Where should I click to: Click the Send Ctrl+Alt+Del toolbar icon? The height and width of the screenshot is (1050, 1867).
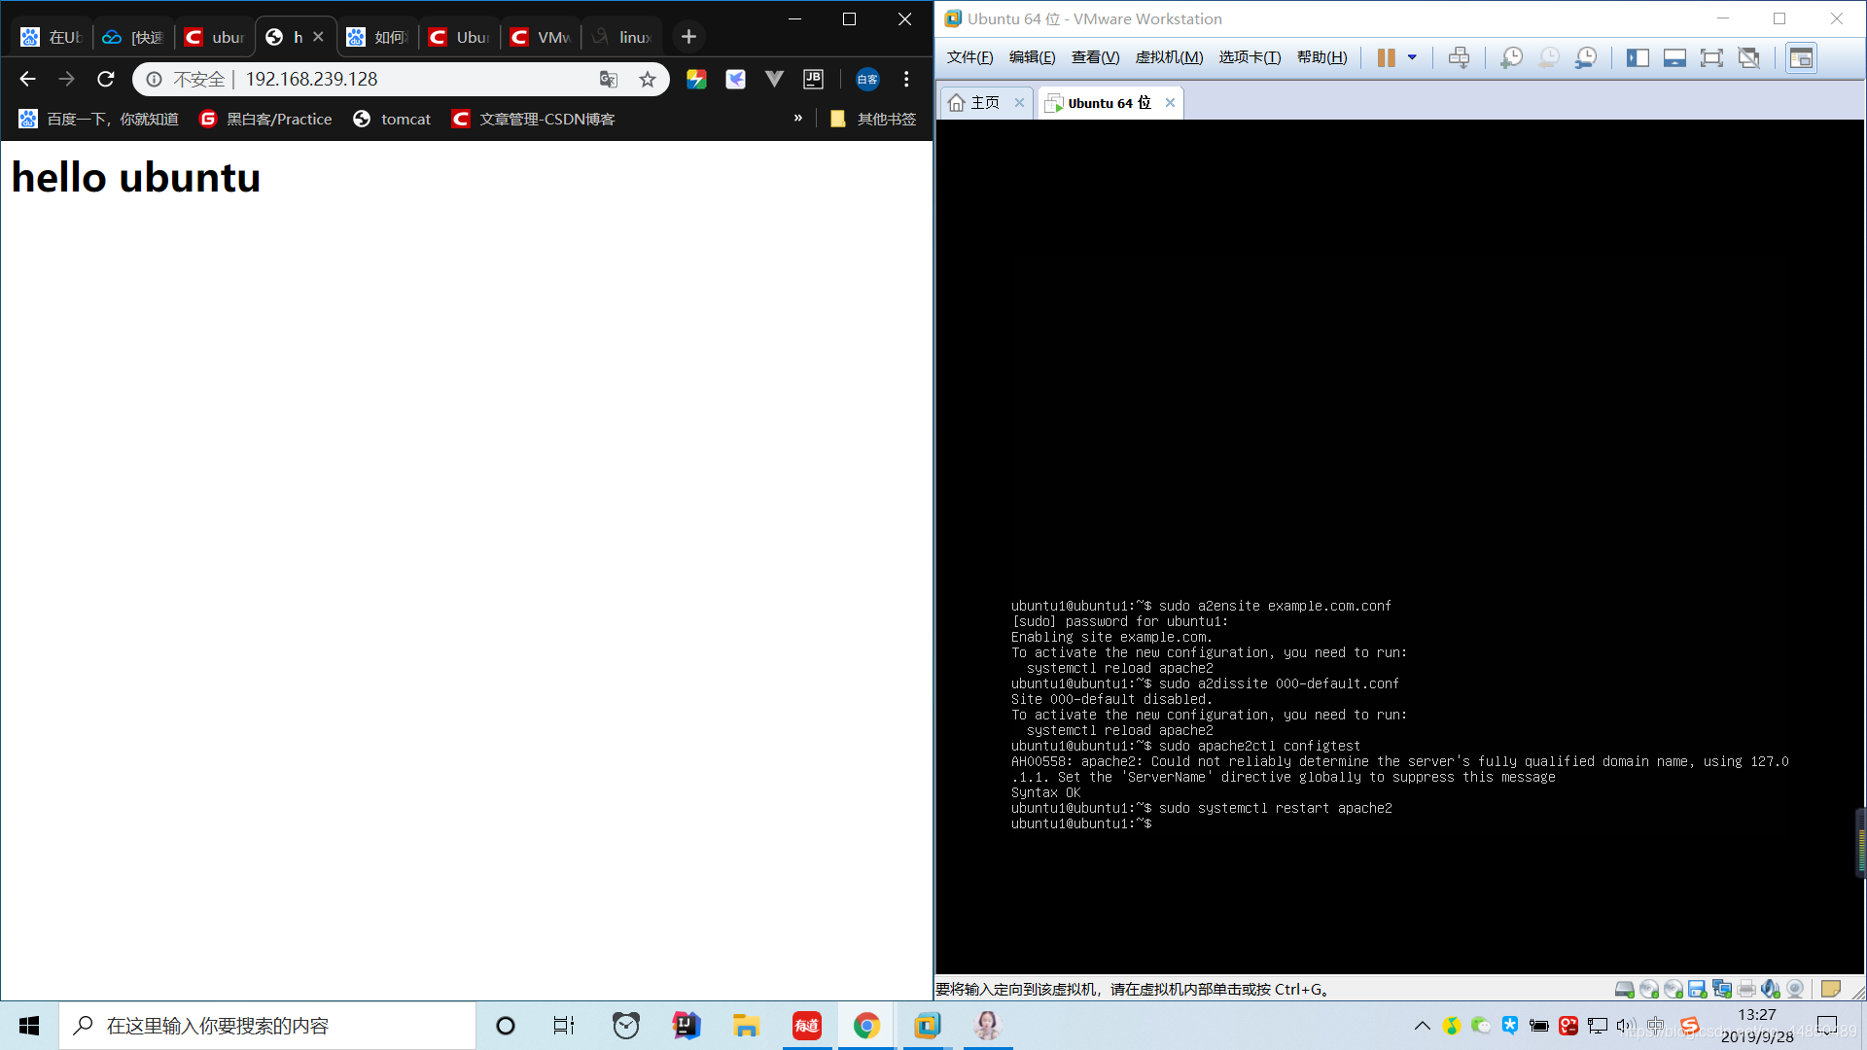tap(1459, 57)
